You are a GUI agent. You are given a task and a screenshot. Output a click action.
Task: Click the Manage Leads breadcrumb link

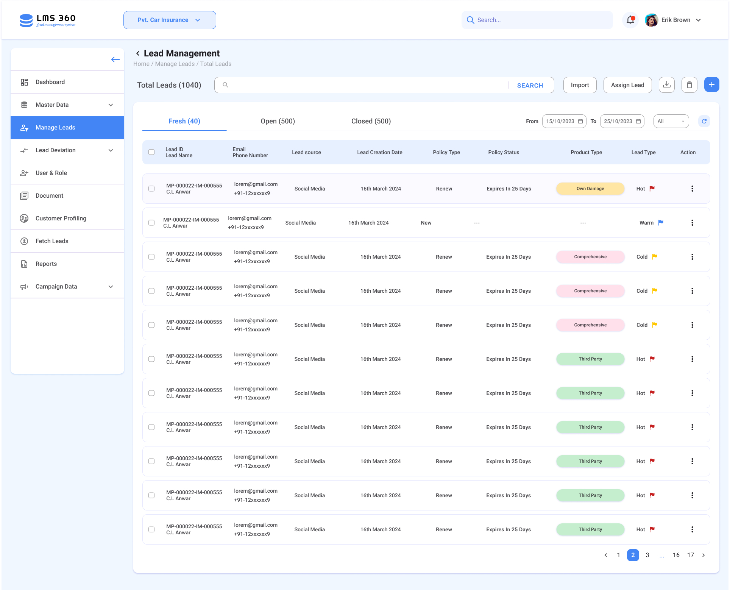tap(175, 64)
